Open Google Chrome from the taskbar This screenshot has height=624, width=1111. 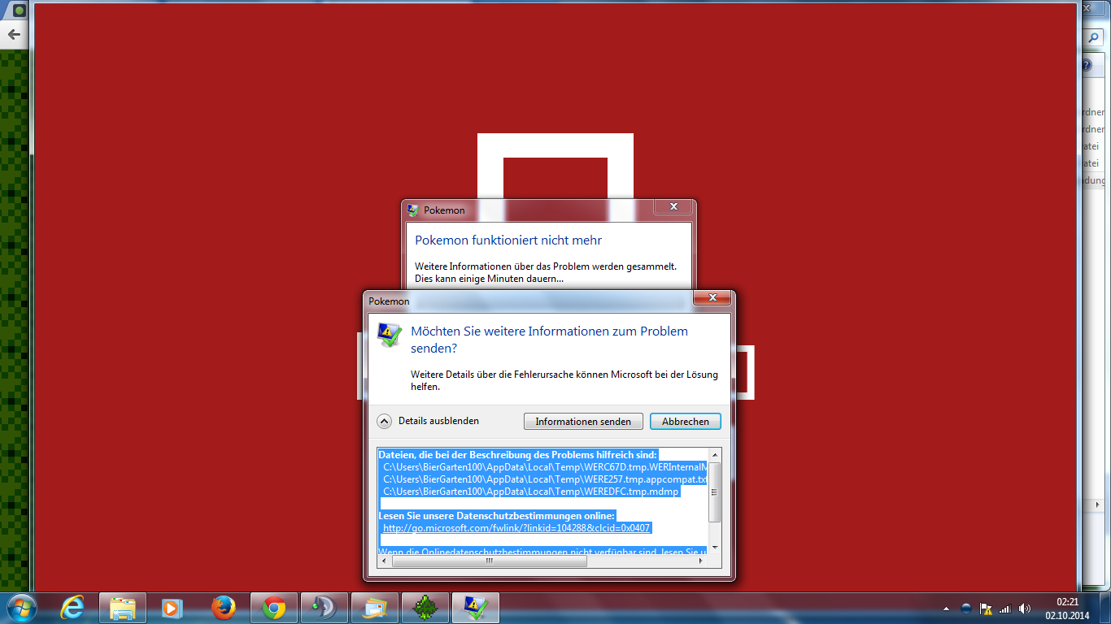point(274,608)
